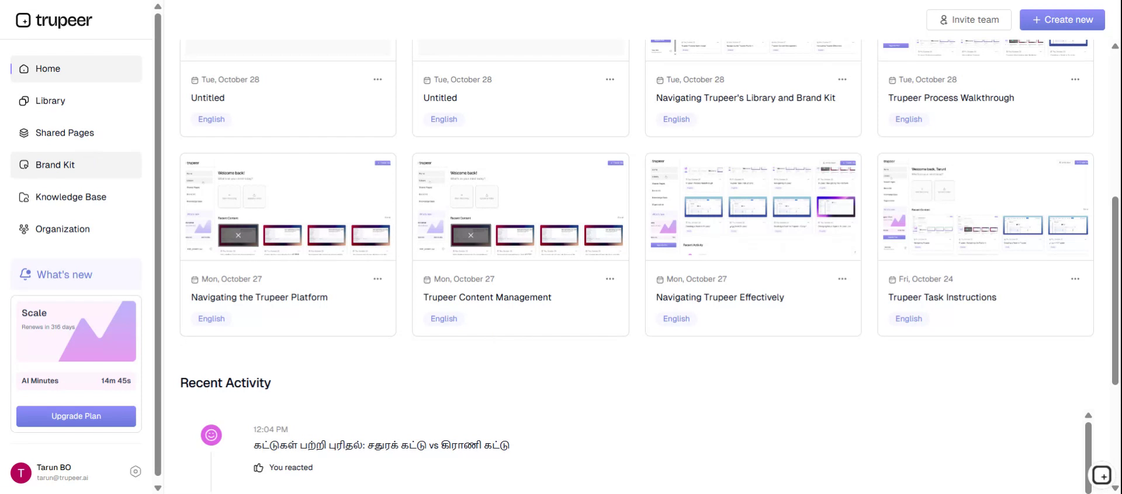Click the Tarun BO avatar
Viewport: 1122px width, 494px height.
click(x=21, y=473)
